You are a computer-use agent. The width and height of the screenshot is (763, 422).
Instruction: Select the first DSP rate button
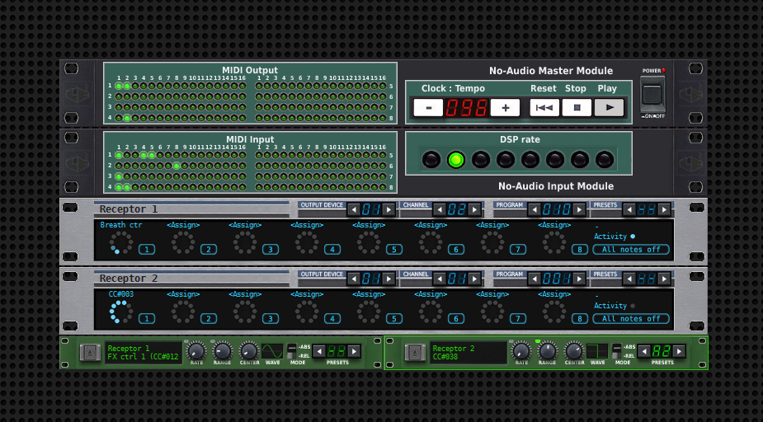tap(431, 159)
